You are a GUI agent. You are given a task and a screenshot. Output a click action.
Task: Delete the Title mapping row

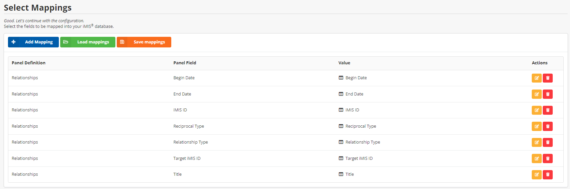point(547,175)
